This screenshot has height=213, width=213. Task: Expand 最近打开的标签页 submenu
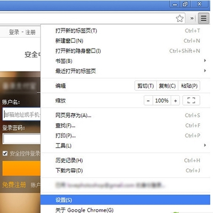125,71
